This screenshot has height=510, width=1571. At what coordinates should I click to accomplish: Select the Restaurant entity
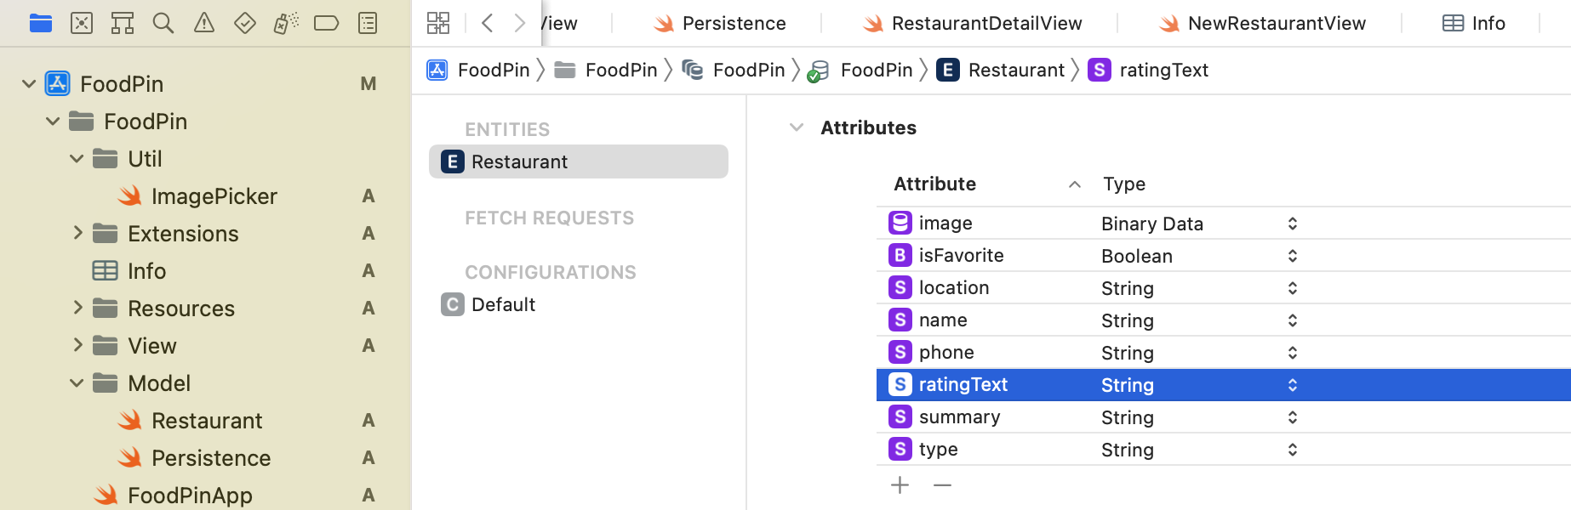coord(579,161)
